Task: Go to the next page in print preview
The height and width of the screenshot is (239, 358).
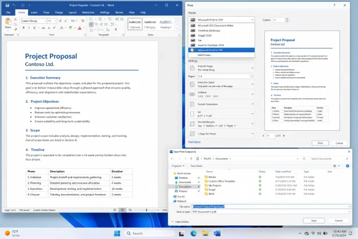Action: (x=284, y=136)
